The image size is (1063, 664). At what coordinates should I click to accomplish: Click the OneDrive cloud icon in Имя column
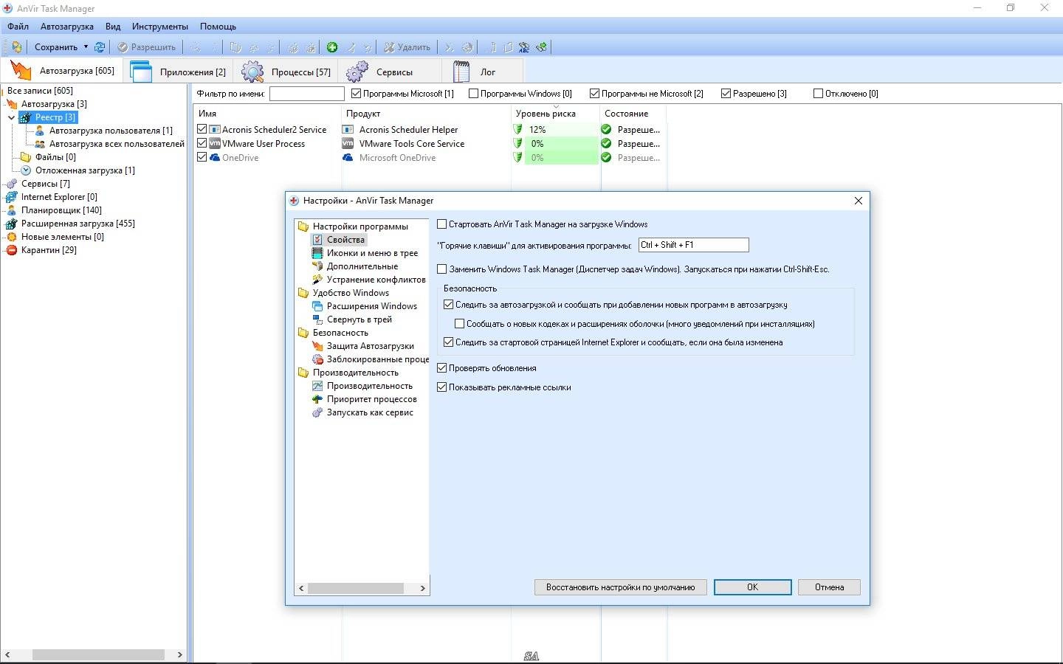click(215, 157)
